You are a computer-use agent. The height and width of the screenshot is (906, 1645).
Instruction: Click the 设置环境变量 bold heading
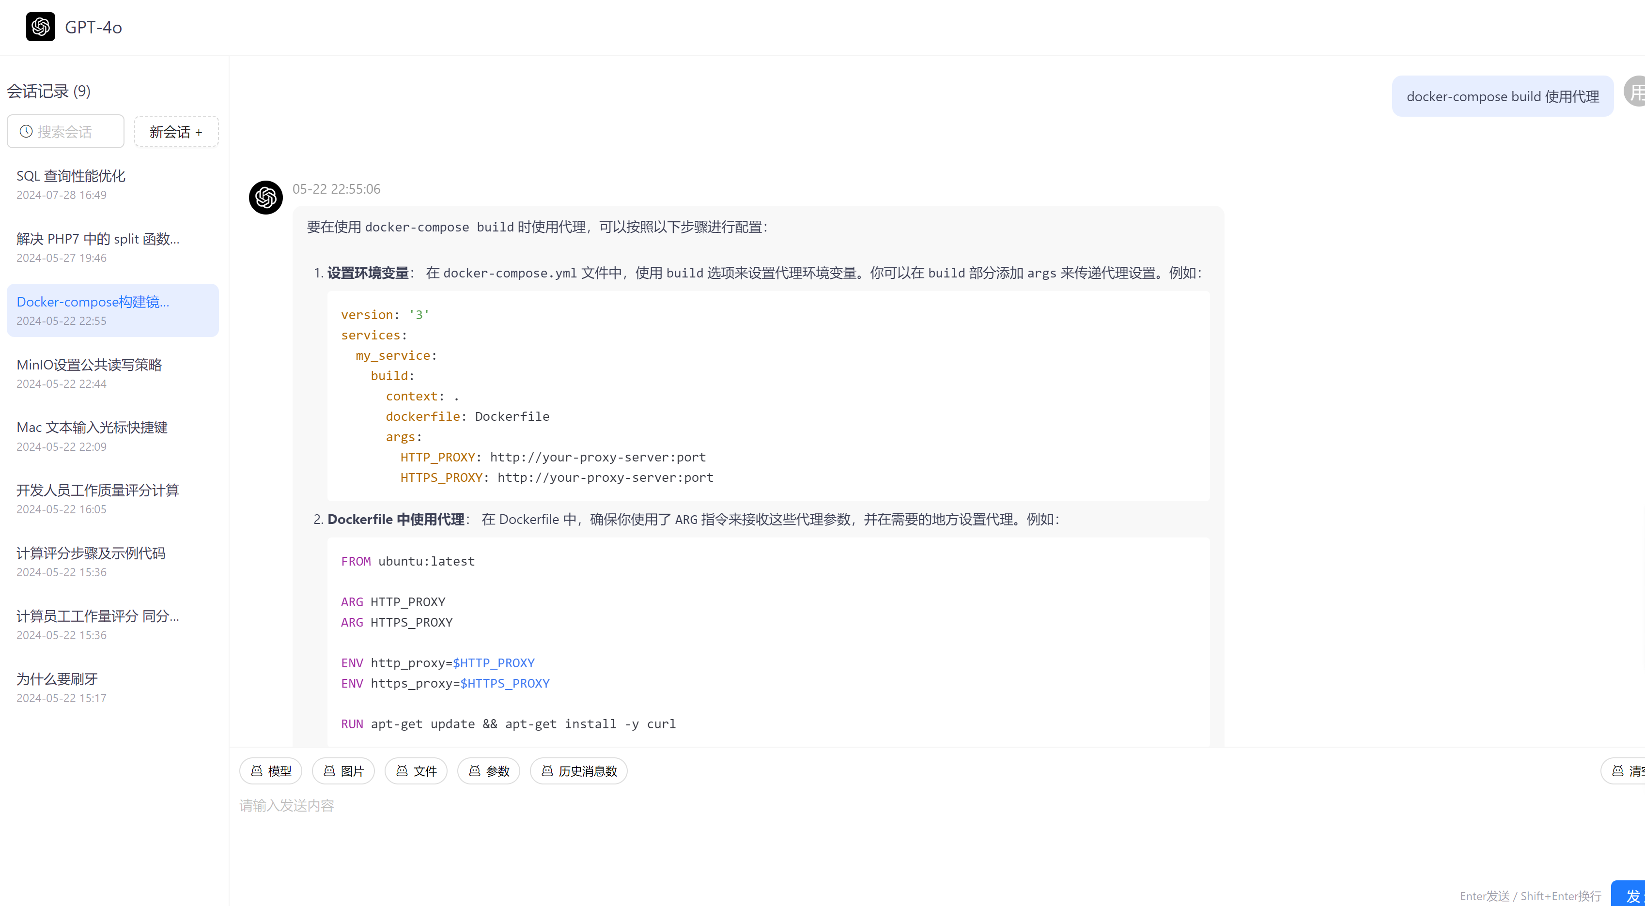[368, 273]
